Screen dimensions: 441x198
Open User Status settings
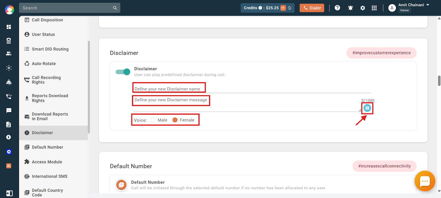coord(53,34)
